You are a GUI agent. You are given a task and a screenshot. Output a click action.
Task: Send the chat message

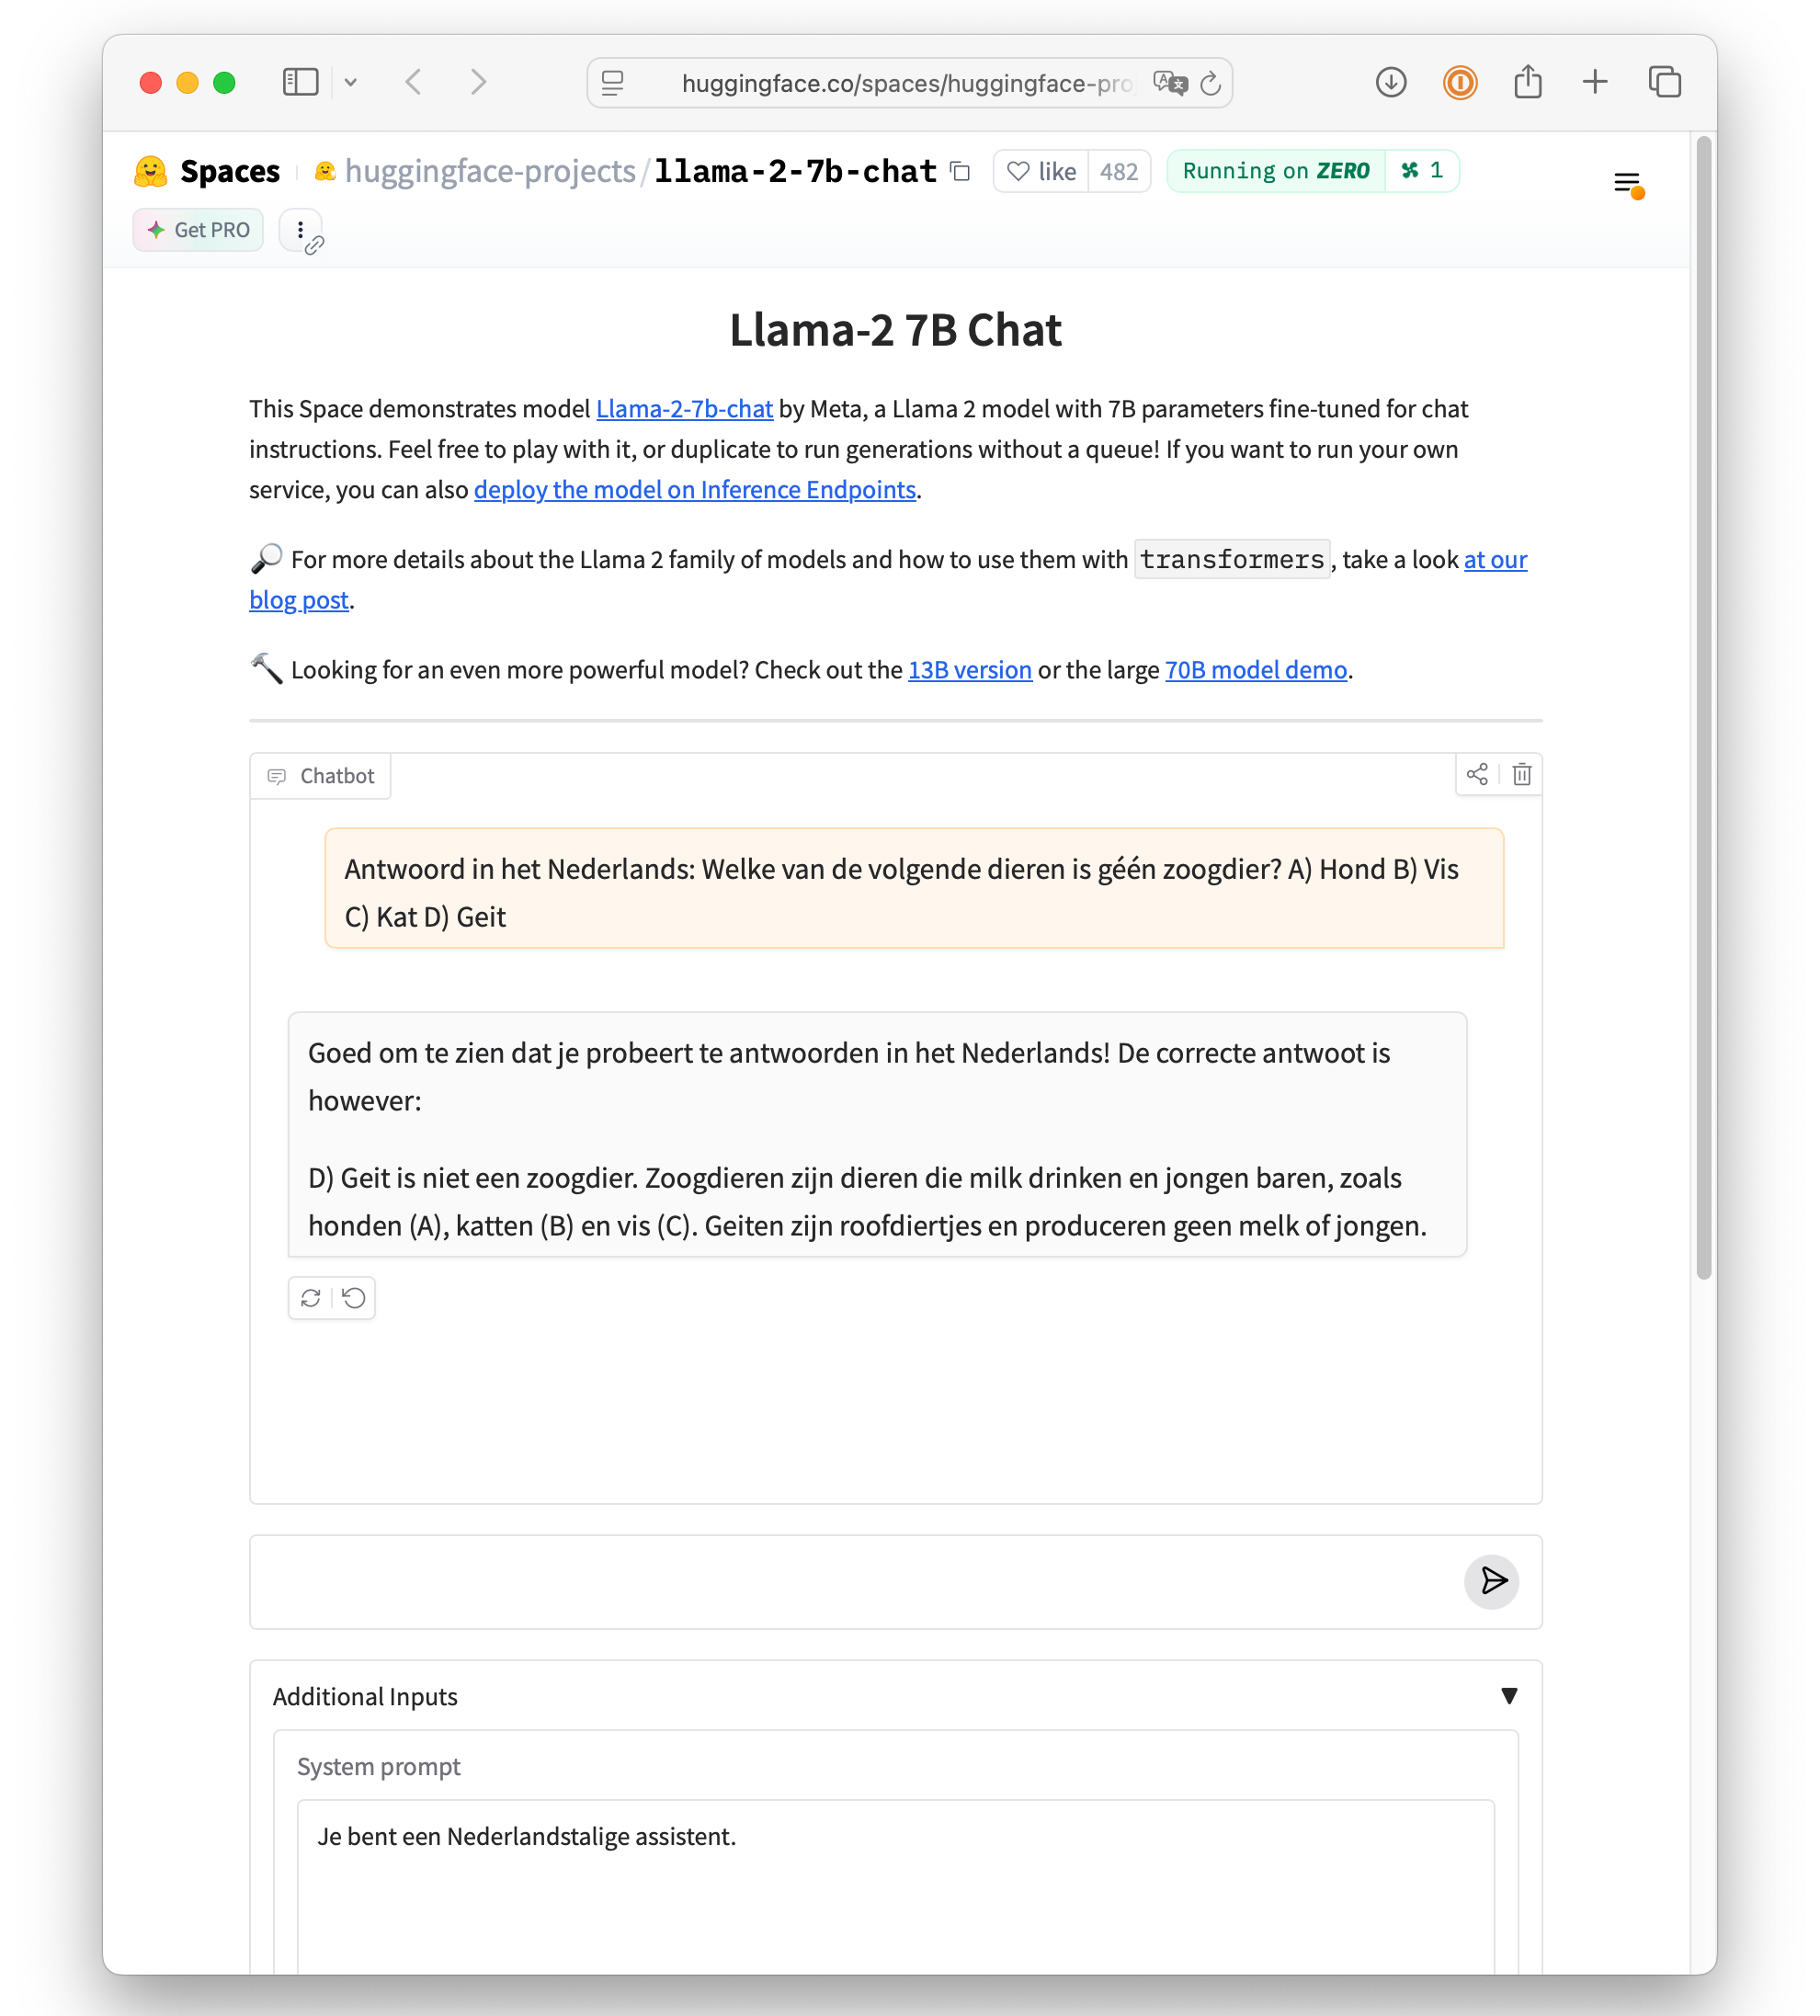pos(1492,1581)
